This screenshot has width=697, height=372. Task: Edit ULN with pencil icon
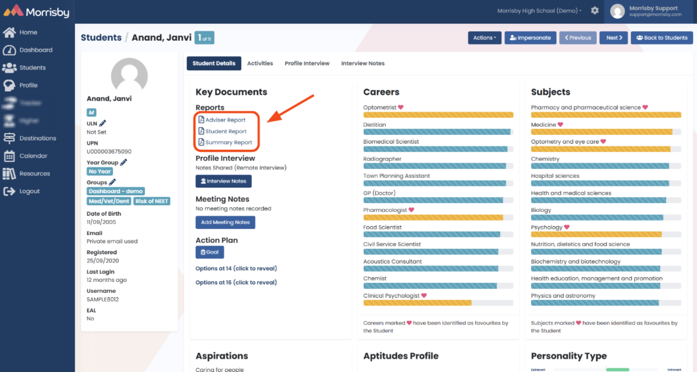click(102, 123)
